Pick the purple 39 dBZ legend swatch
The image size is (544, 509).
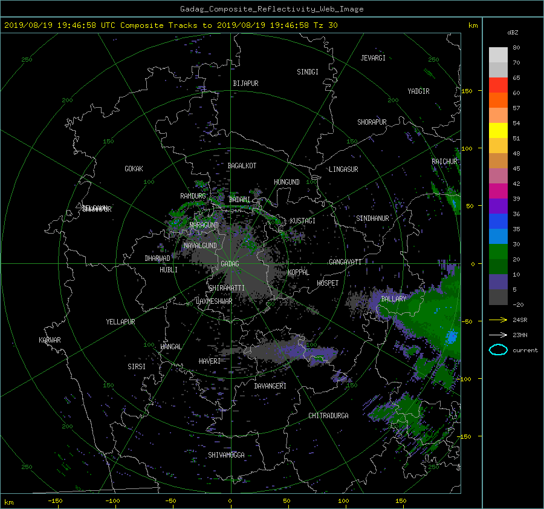498,206
